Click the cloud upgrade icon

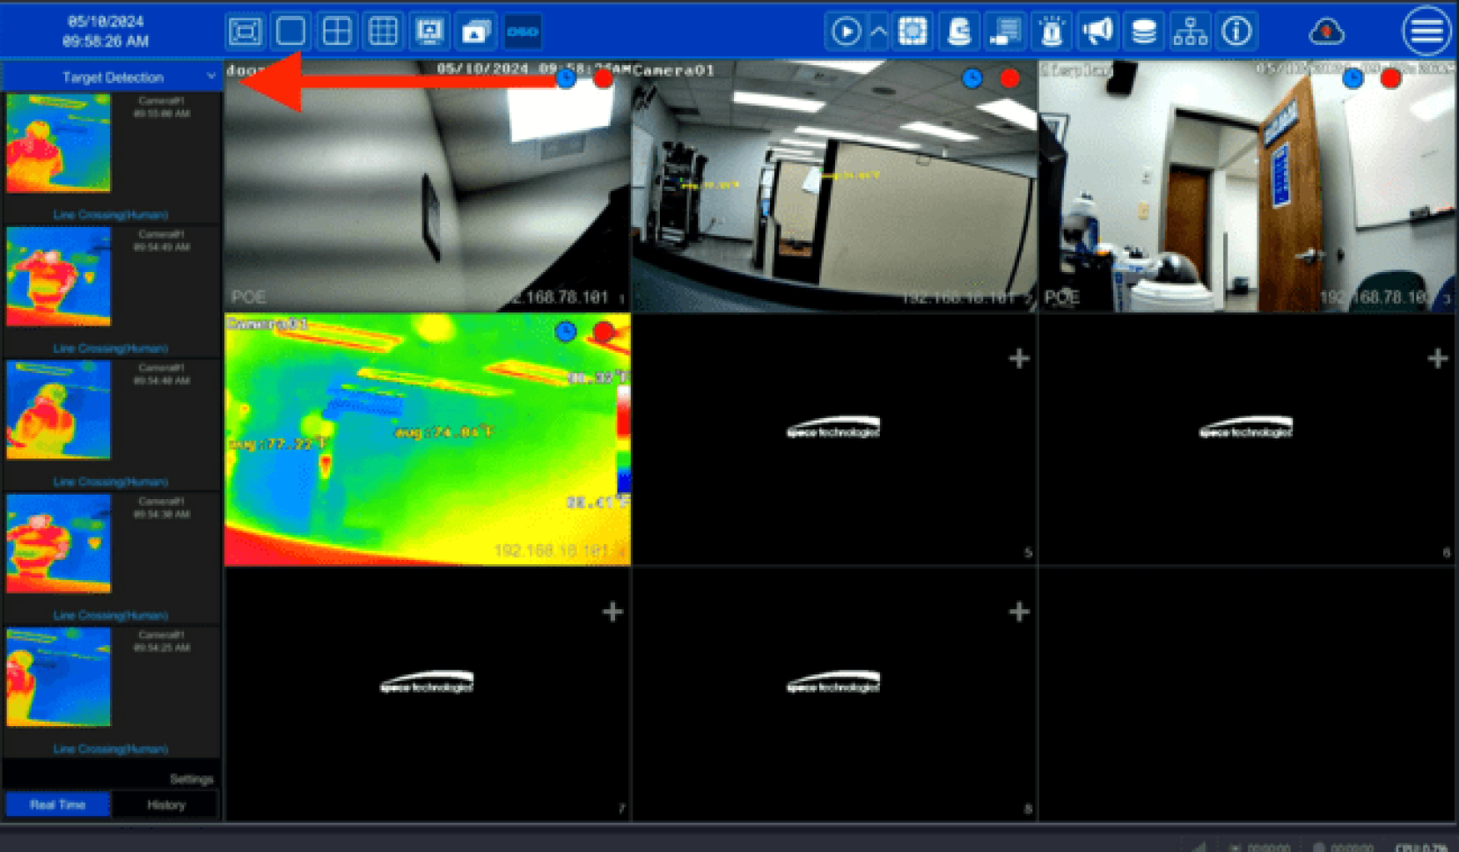pyautogui.click(x=1326, y=33)
